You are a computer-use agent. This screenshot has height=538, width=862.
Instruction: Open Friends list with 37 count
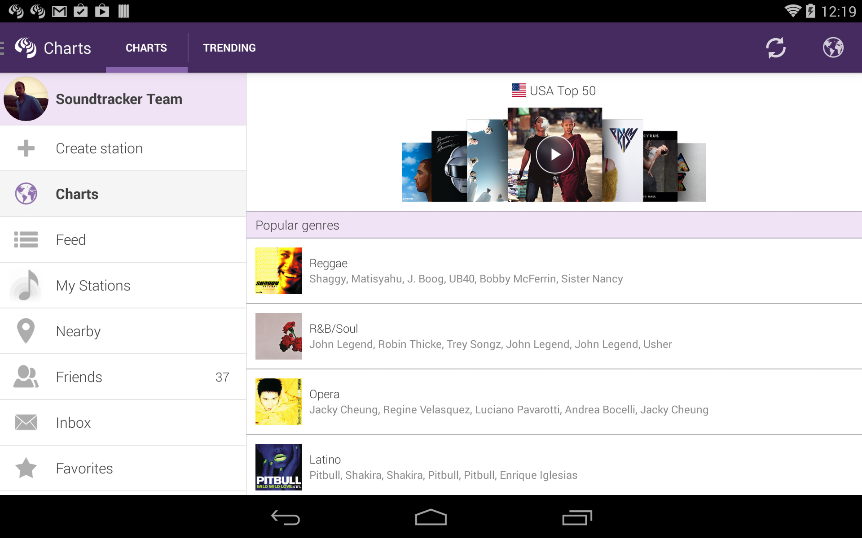(123, 377)
